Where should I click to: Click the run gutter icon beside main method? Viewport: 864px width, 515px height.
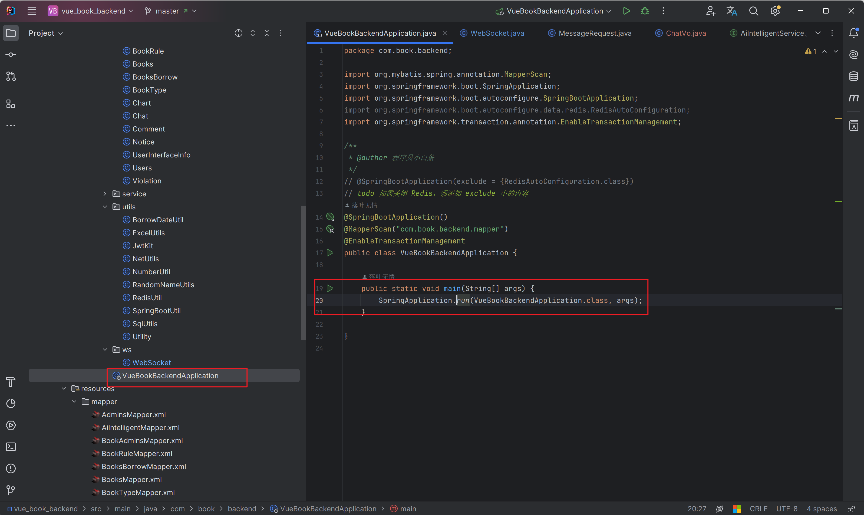(330, 288)
